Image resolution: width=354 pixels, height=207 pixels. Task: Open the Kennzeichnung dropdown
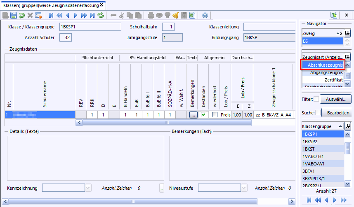tap(88, 188)
